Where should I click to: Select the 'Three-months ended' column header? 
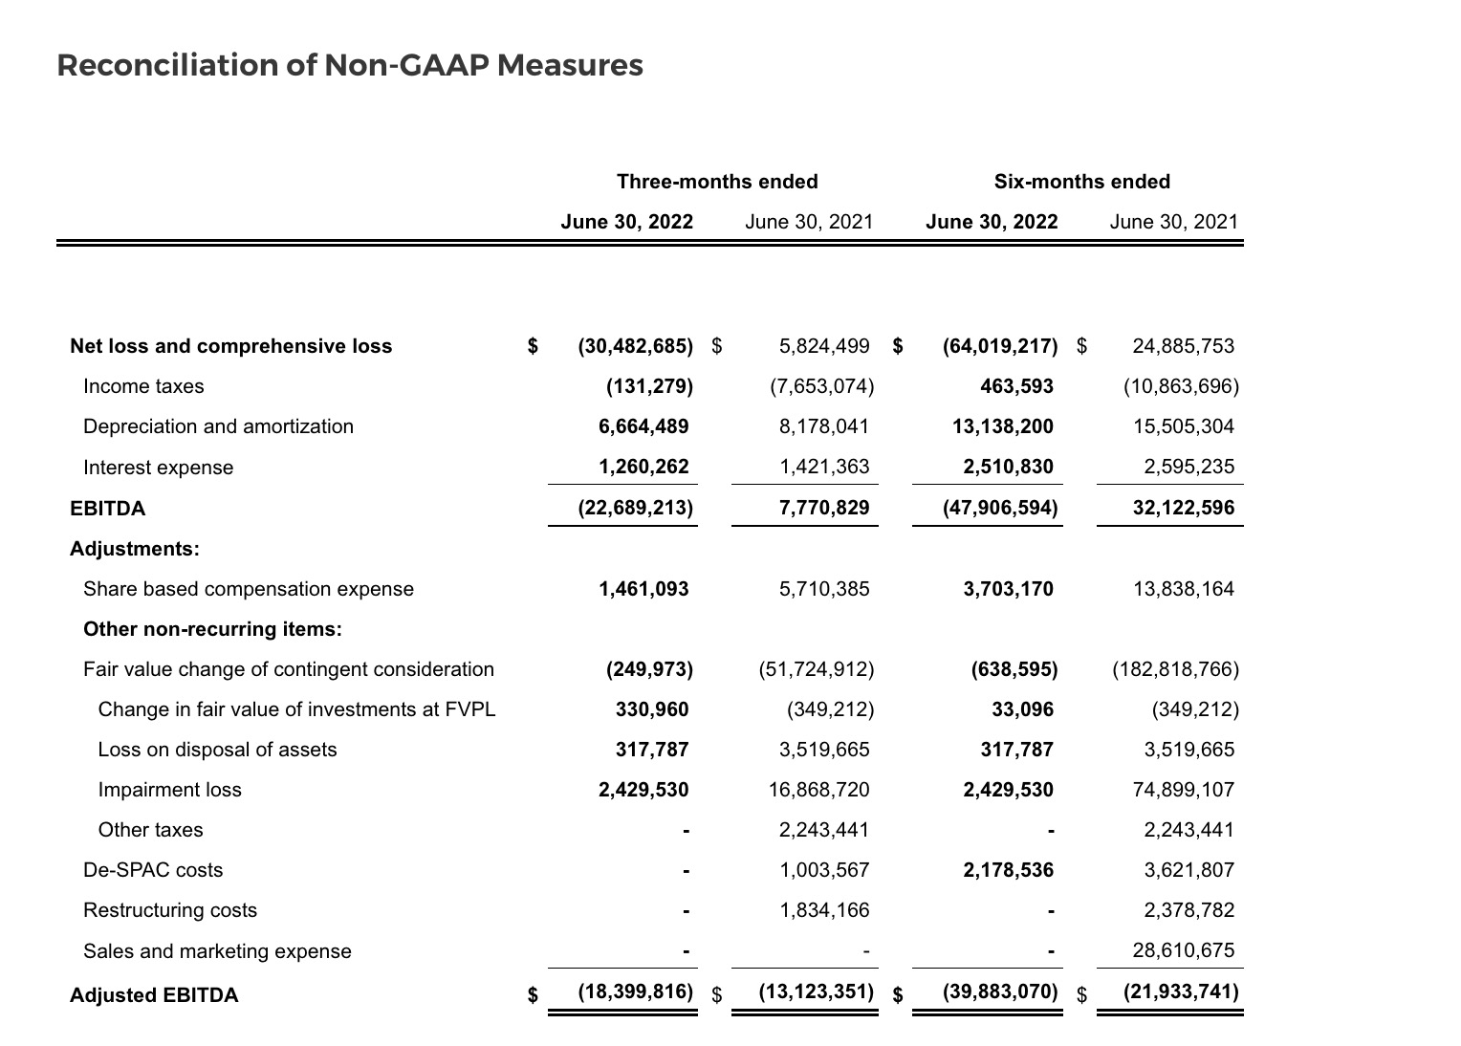pyautogui.click(x=717, y=182)
